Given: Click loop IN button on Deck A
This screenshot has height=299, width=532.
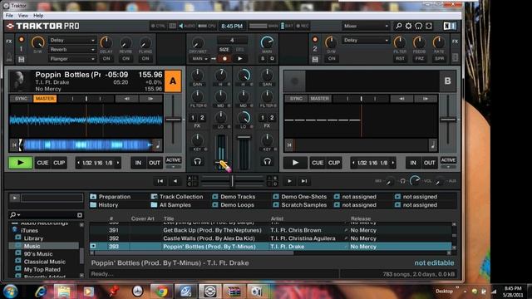Looking at the screenshot, I should 138,163.
